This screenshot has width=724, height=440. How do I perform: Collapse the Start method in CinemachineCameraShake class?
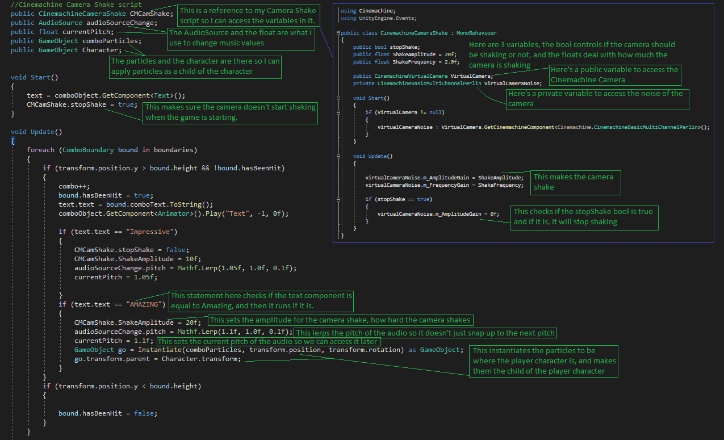[338, 98]
